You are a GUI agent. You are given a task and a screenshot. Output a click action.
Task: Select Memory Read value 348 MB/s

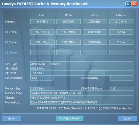point(42,22)
